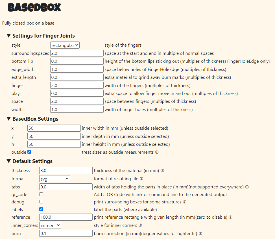
Task: Enable the qr_code checkbox
Action: [x=41, y=194]
